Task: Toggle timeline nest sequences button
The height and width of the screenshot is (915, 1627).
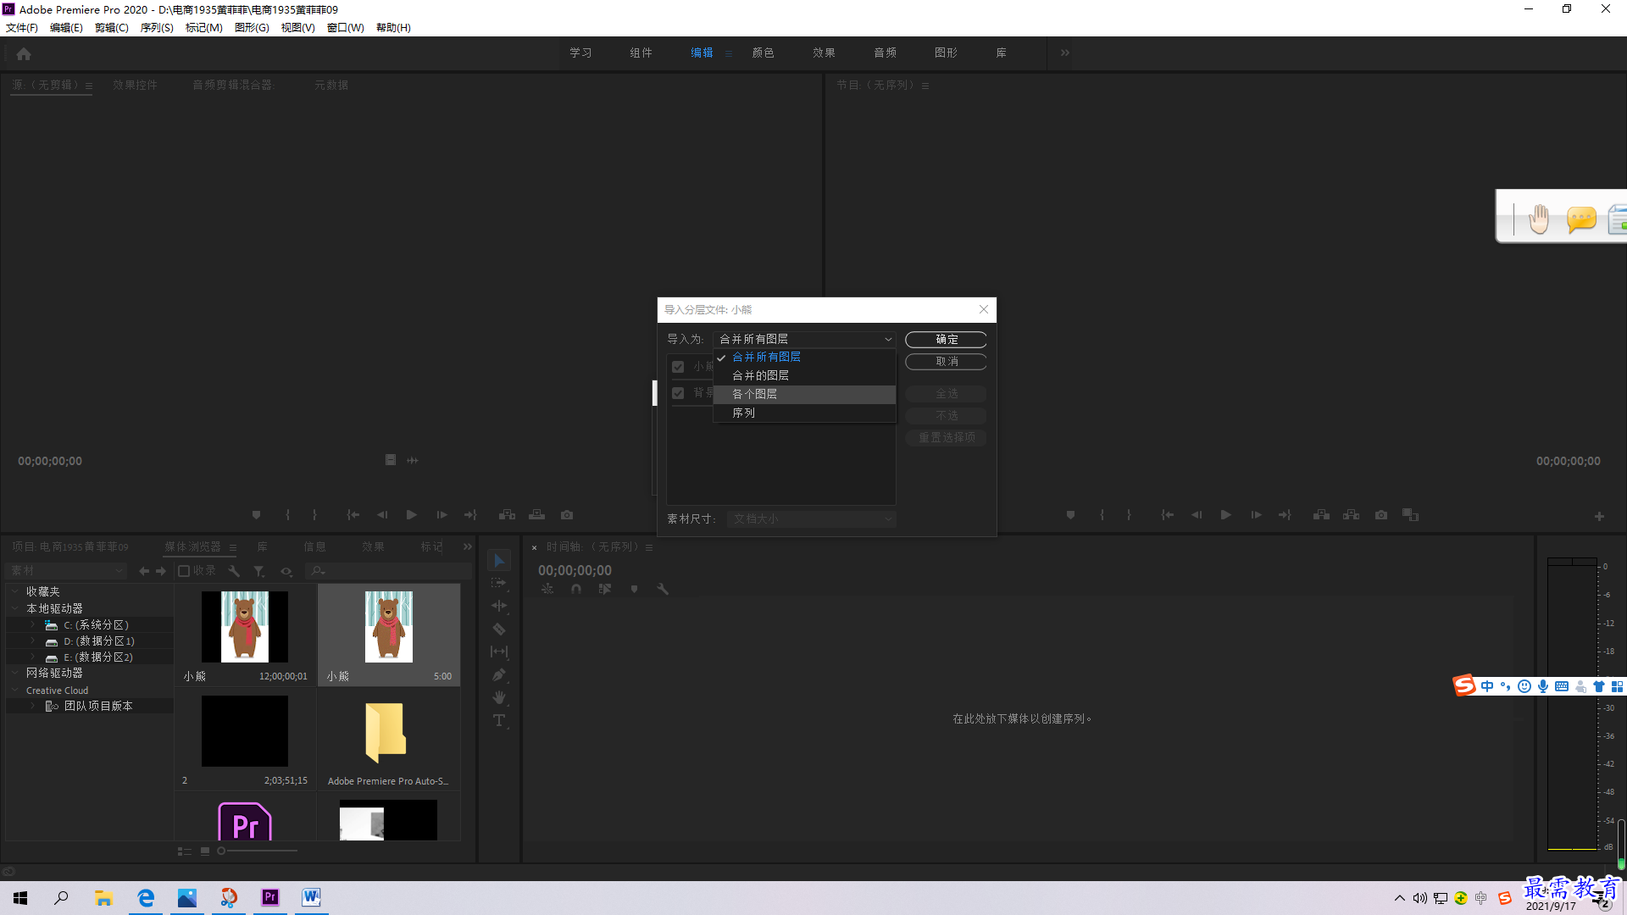Action: 547,589
